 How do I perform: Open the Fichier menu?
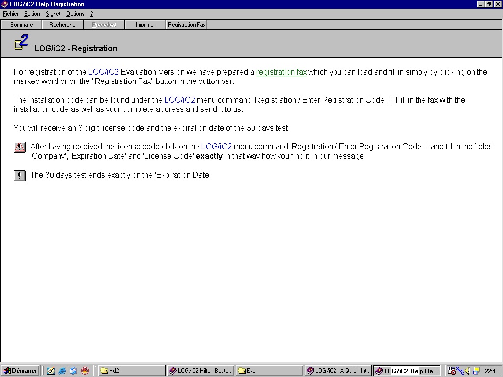pos(11,14)
